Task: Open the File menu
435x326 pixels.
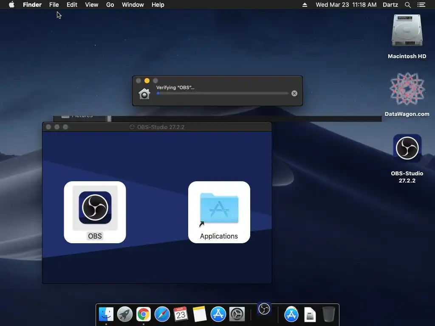Action: (54, 5)
